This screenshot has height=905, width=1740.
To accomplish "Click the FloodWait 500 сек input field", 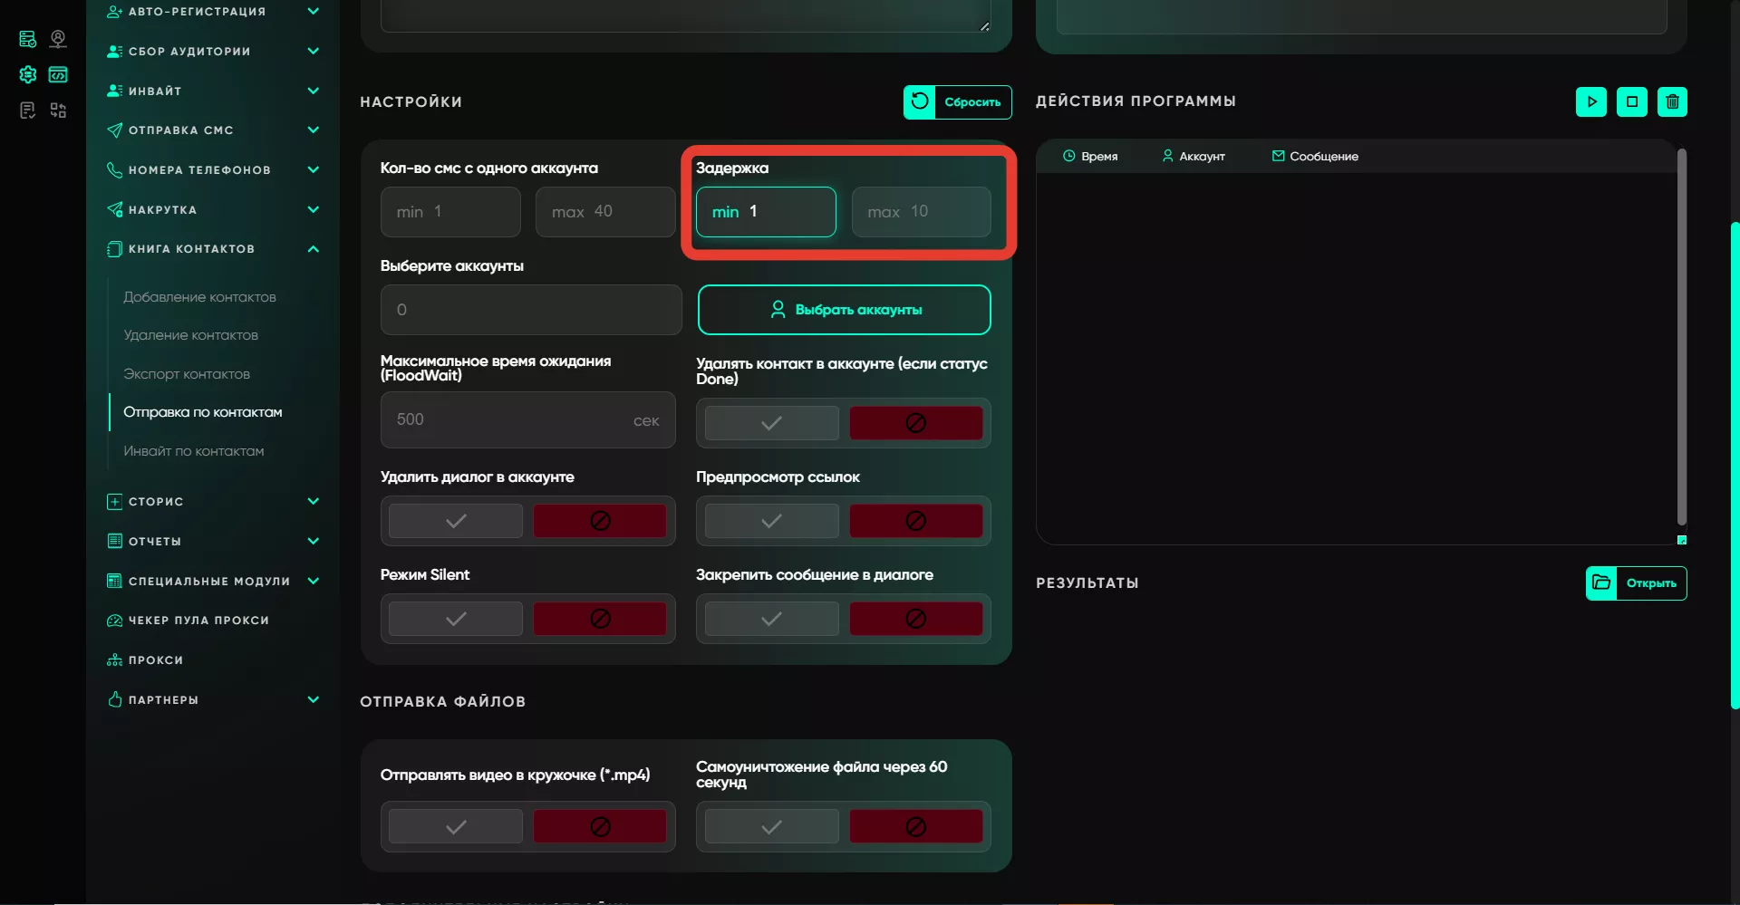I will pos(527,419).
